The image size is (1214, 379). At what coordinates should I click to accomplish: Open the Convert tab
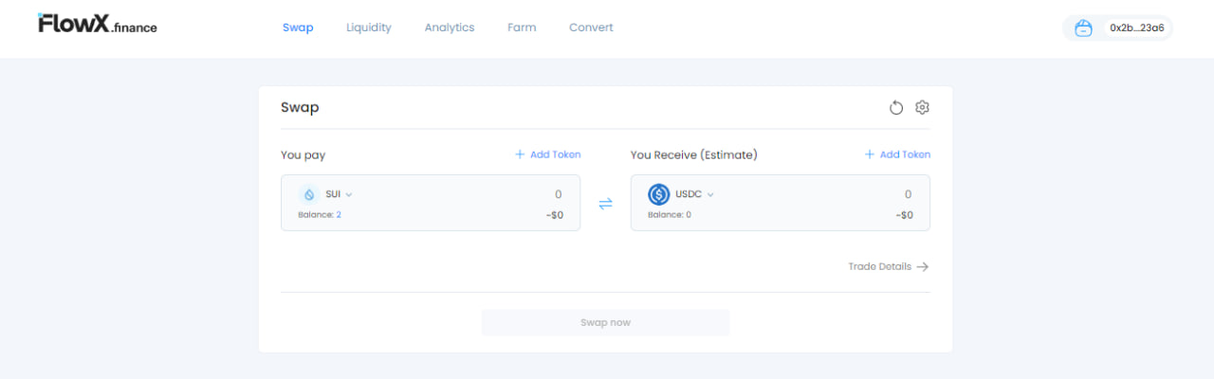[591, 27]
